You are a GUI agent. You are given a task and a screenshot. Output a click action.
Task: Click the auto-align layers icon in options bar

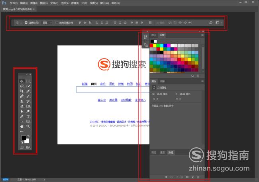(x=150, y=23)
